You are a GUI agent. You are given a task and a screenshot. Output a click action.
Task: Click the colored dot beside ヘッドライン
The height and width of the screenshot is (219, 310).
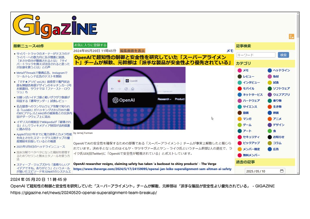270,70
